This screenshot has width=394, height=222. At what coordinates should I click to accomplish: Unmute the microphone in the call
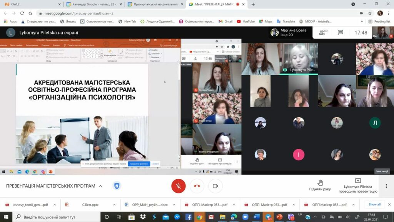(178, 186)
